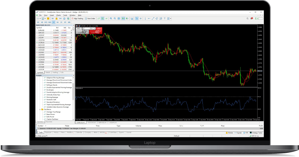The width and height of the screenshot is (299, 157).
Task: Toggle the H4 timeframe button
Action: [x=57, y=22]
